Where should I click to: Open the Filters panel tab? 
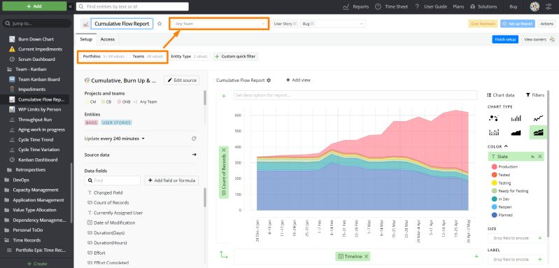click(x=535, y=95)
